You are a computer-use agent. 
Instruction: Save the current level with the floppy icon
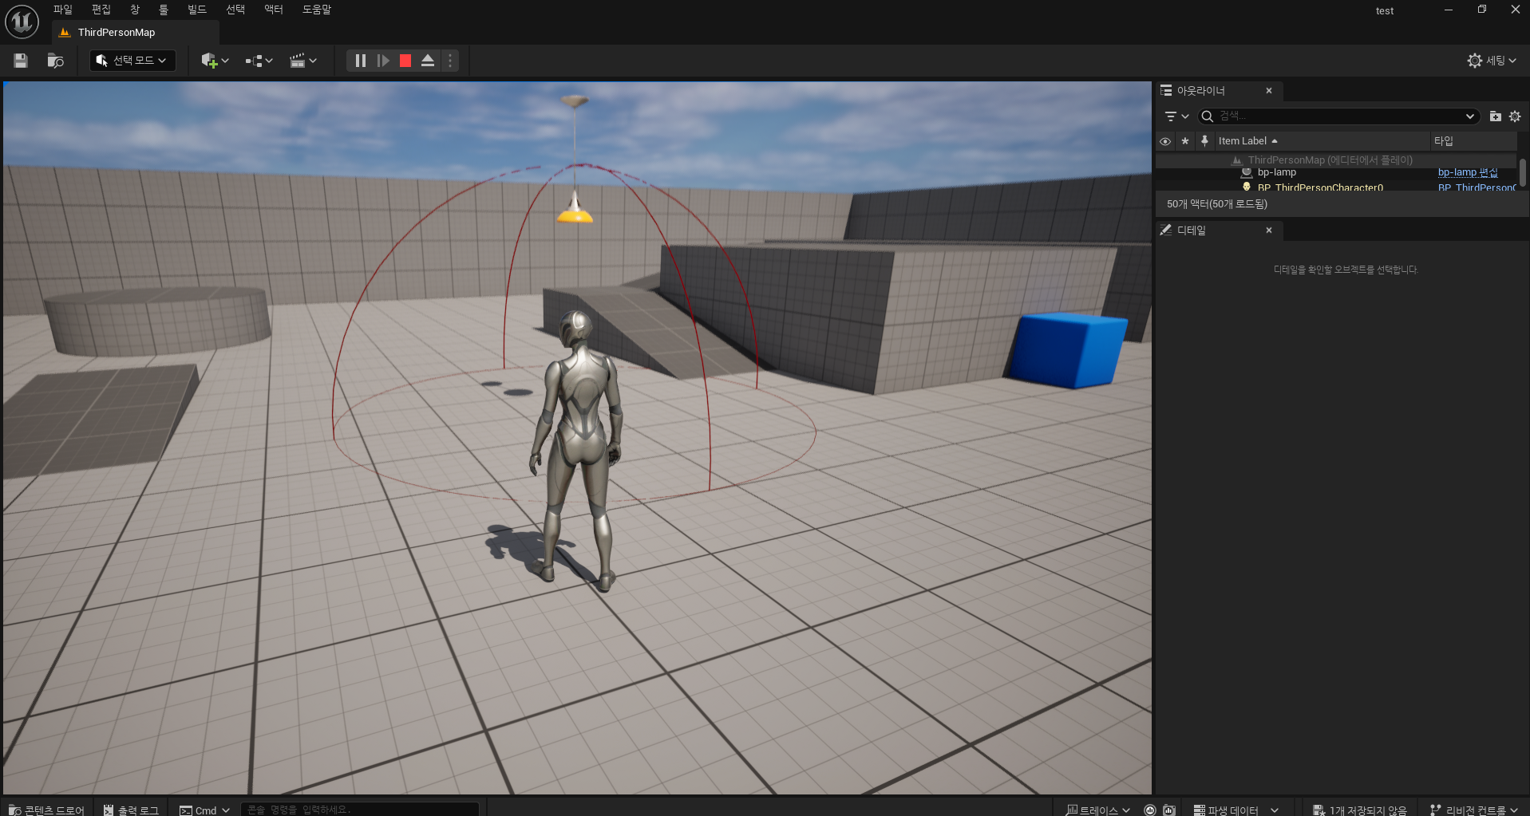[x=21, y=61]
